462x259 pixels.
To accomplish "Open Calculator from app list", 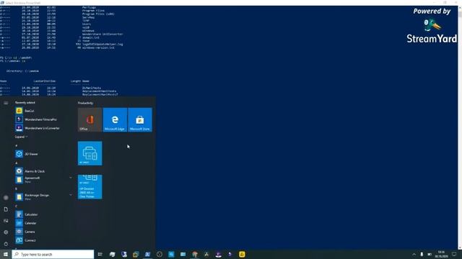I will tap(43, 214).
